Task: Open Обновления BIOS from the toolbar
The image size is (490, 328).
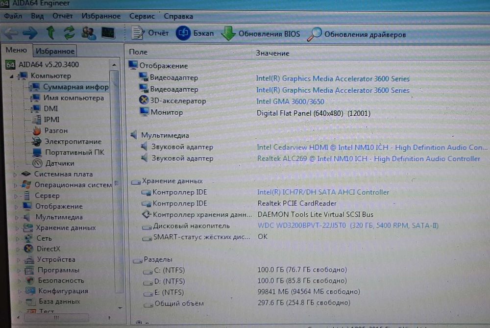Action: [x=261, y=34]
